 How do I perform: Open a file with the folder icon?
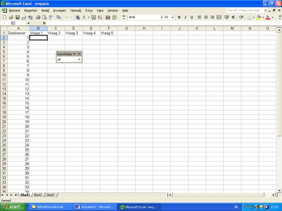(x=11, y=17)
